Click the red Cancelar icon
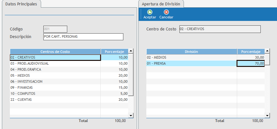 pos(166,12)
